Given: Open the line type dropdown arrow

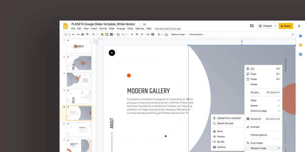Looking at the screenshot, I should [x=127, y=34].
